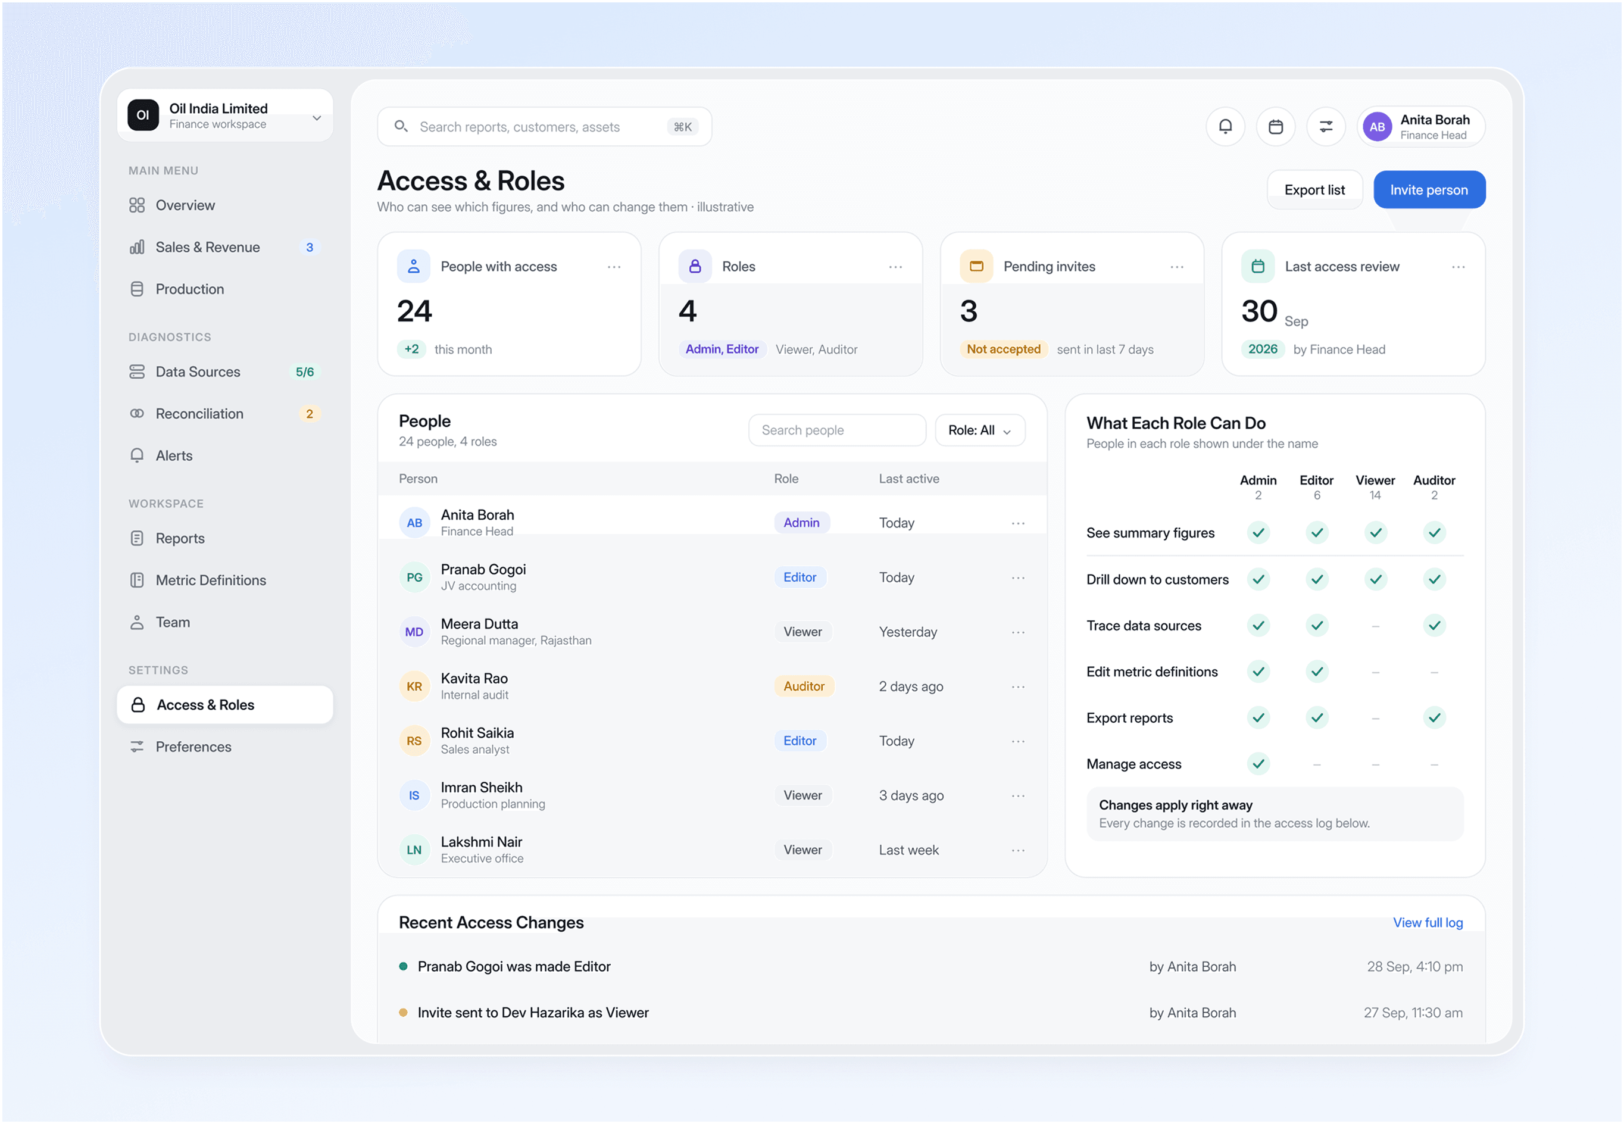Toggle Auditor permission for Edit metric definitions
Viewport: 1624px width, 1124px height.
[x=1434, y=673]
